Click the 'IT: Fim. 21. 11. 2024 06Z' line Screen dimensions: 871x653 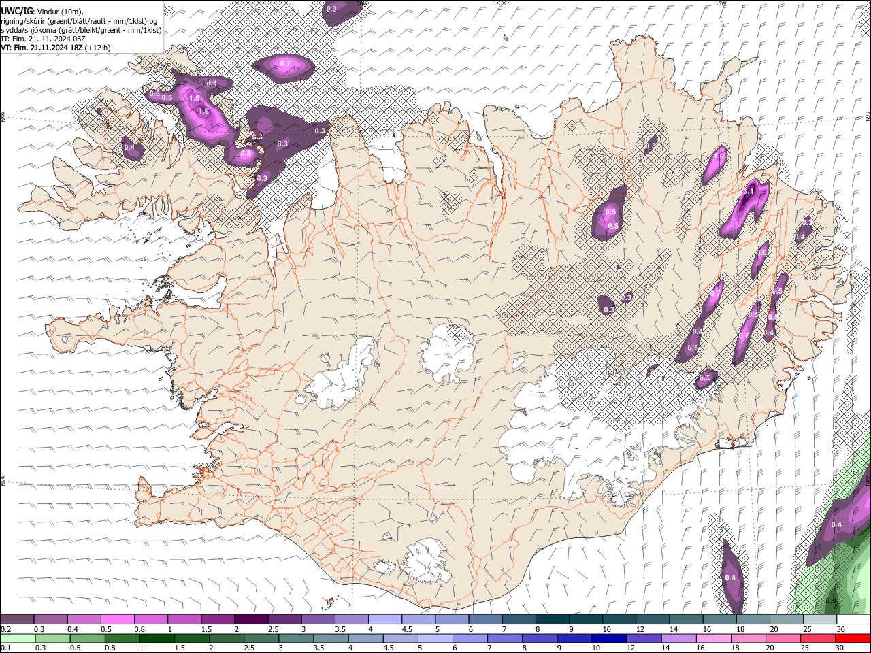[x=44, y=39]
